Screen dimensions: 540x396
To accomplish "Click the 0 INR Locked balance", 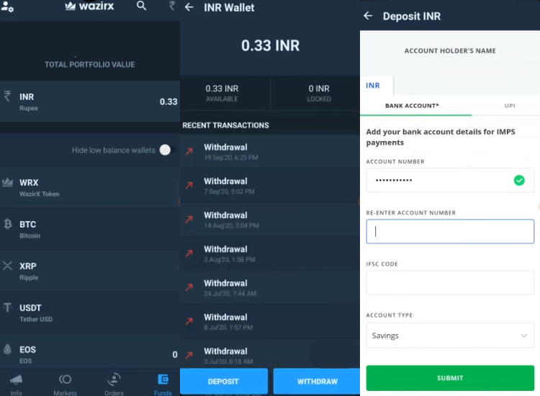I will click(x=319, y=93).
